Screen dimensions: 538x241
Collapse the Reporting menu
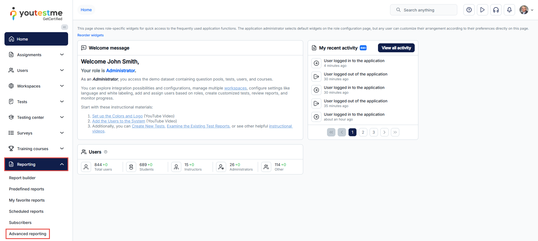(36, 164)
